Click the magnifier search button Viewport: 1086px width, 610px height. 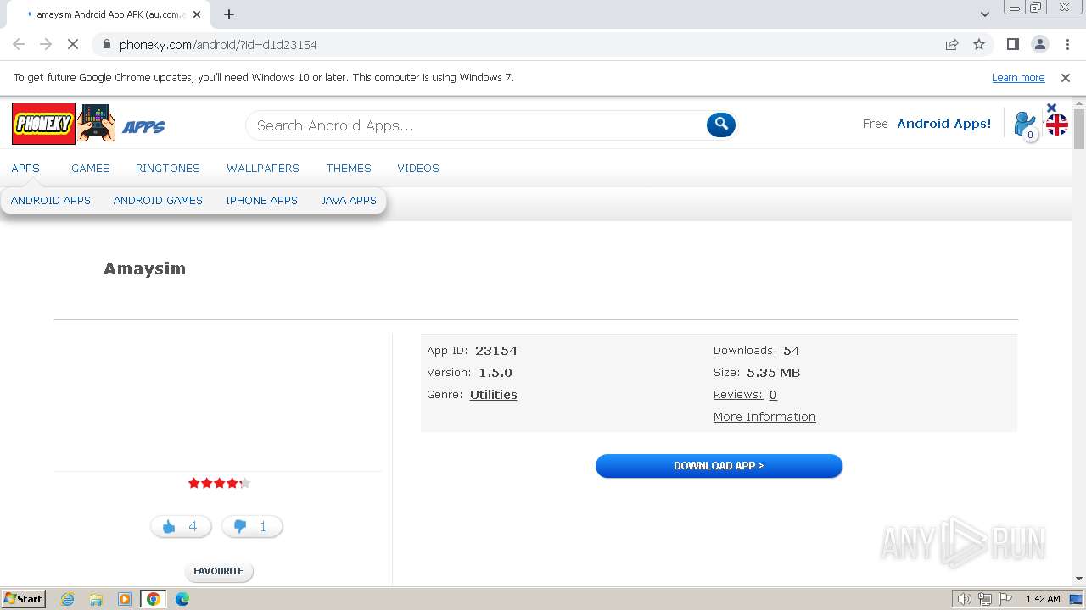click(720, 125)
